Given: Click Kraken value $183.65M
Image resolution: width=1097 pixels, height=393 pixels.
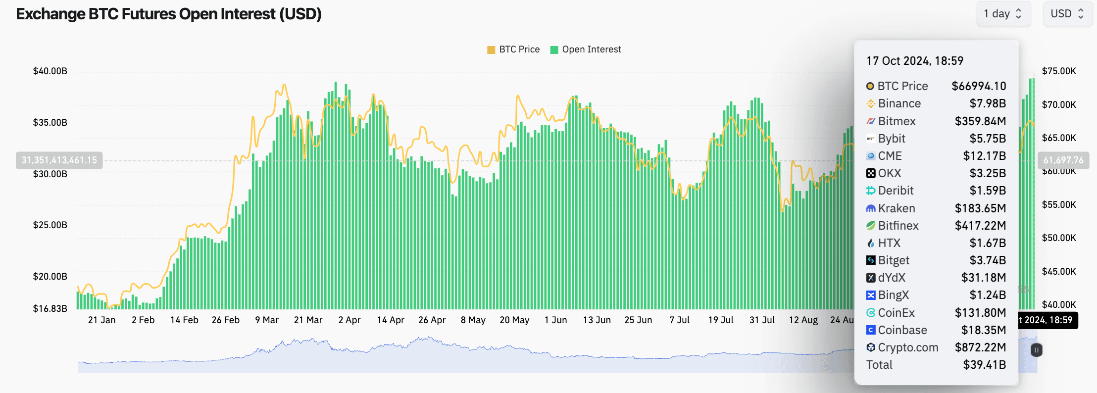Looking at the screenshot, I should [980, 208].
